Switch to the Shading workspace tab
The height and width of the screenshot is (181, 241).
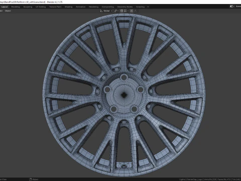(x=69, y=7)
